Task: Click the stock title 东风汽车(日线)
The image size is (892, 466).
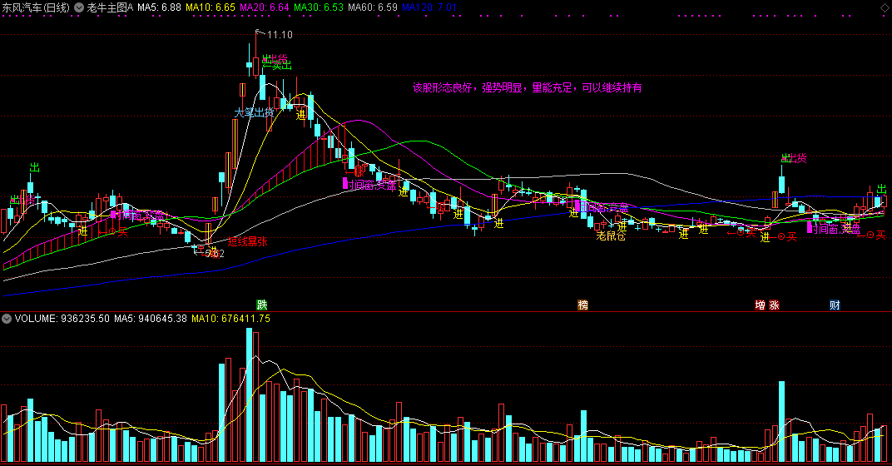Action: tap(35, 7)
